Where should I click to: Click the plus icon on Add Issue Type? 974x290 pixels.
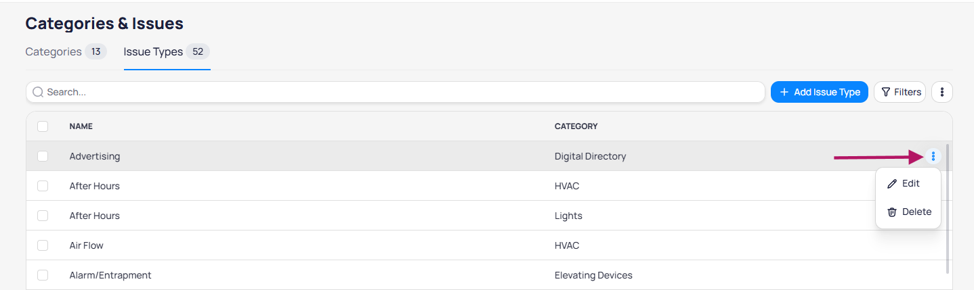784,92
